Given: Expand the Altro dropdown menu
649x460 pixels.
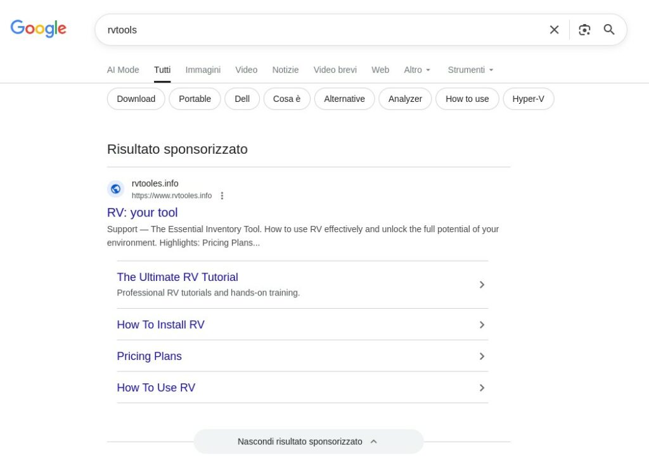Looking at the screenshot, I should [x=417, y=70].
